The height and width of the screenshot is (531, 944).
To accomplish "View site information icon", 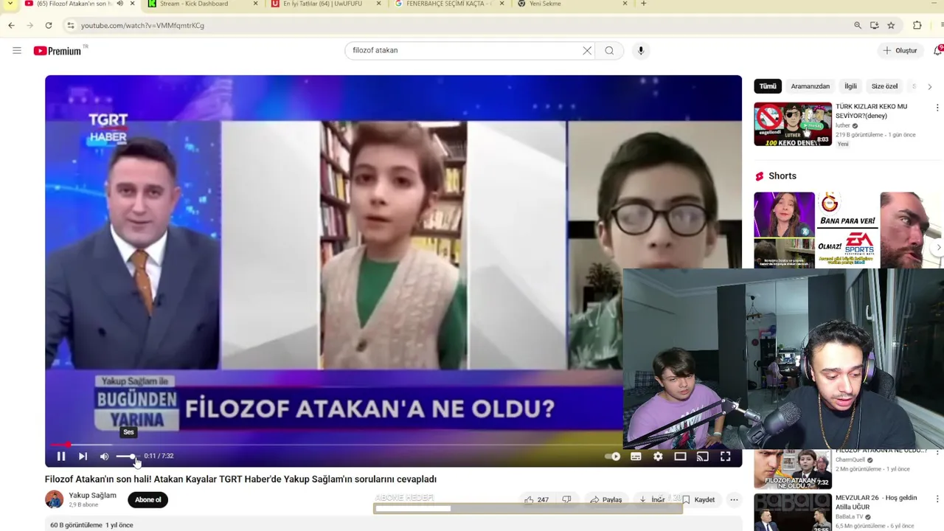I will [x=71, y=25].
